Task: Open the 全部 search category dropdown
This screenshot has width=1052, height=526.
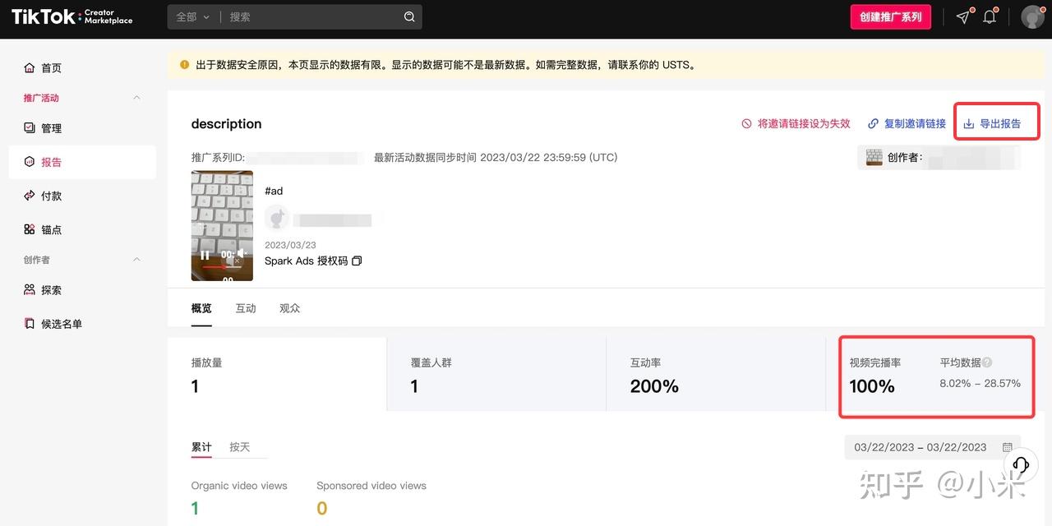Action: coord(193,16)
